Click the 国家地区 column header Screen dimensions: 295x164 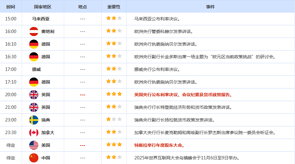(x=43, y=6)
